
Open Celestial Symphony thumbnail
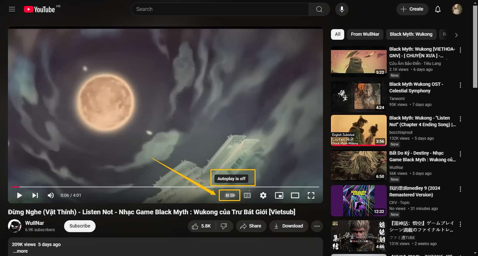tap(359, 97)
